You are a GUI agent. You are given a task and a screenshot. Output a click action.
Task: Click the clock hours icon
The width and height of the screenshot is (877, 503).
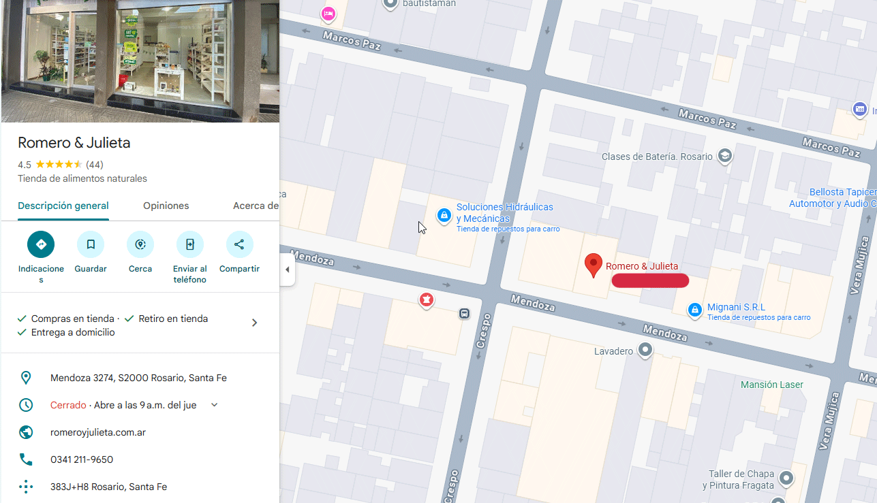[26, 405]
